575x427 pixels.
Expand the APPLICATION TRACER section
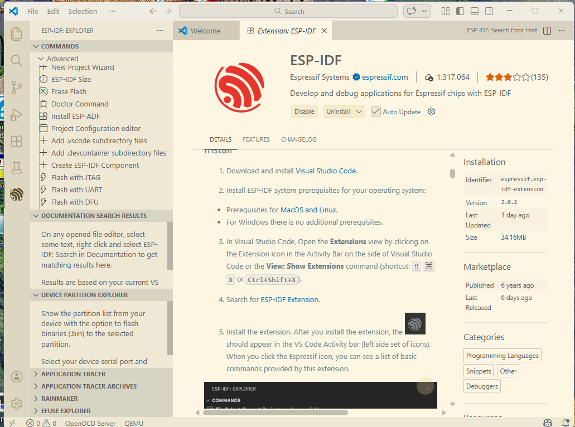101,374
